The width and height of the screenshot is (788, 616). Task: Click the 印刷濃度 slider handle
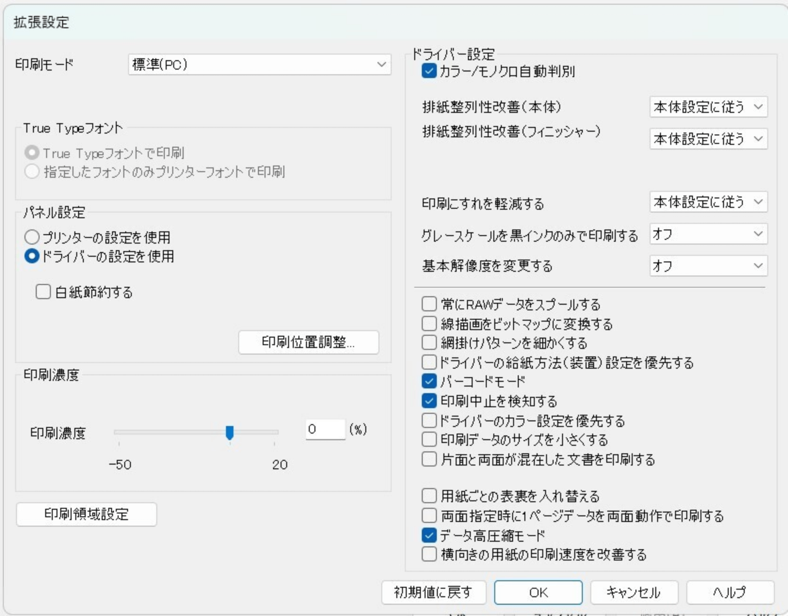click(230, 432)
